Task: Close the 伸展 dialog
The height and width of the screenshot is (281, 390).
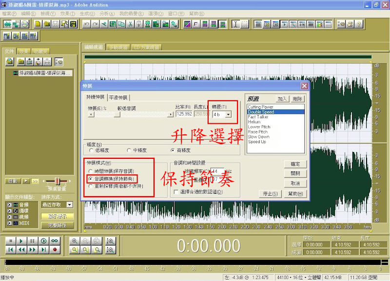Action: click(304, 86)
